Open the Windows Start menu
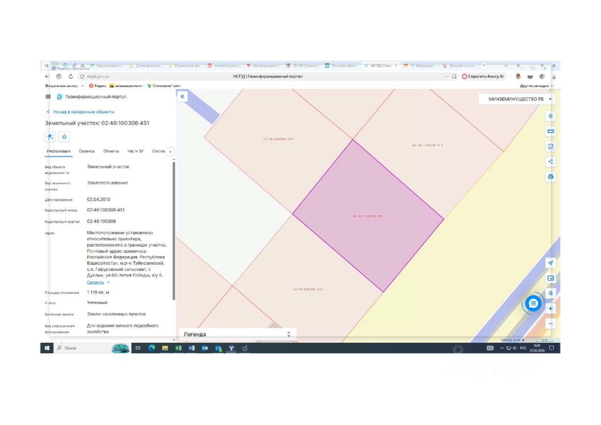Image resolution: width=601 pixels, height=425 pixels. (47, 348)
